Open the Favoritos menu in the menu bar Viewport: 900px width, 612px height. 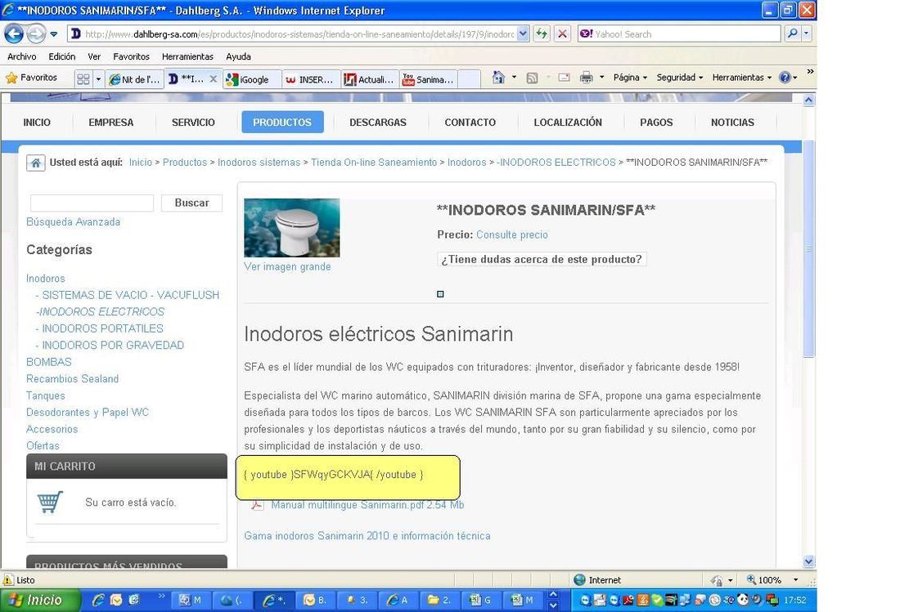point(132,56)
